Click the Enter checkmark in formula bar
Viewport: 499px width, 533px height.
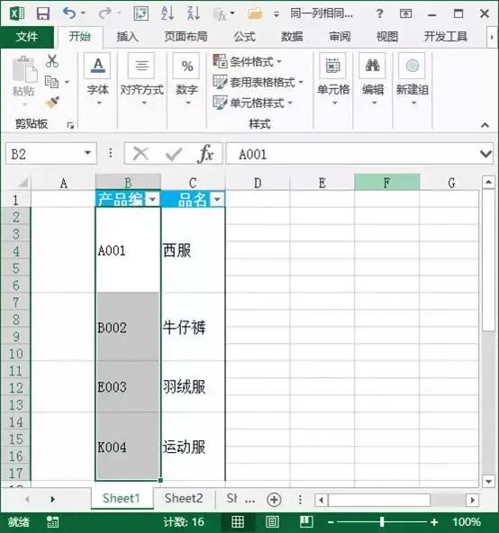[x=174, y=154]
